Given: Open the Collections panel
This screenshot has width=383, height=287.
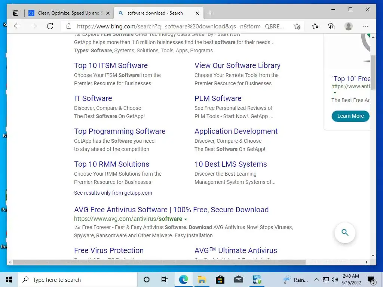Looking at the screenshot, I should 331,26.
